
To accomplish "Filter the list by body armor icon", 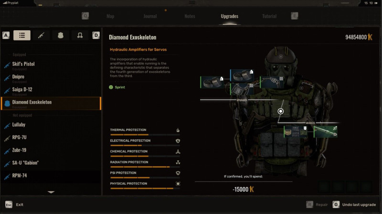I will click(x=61, y=35).
